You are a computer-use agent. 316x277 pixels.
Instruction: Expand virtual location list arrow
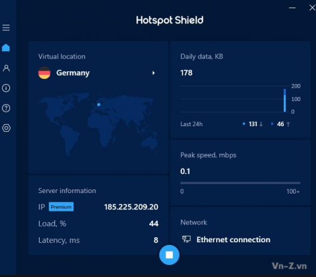tap(154, 73)
